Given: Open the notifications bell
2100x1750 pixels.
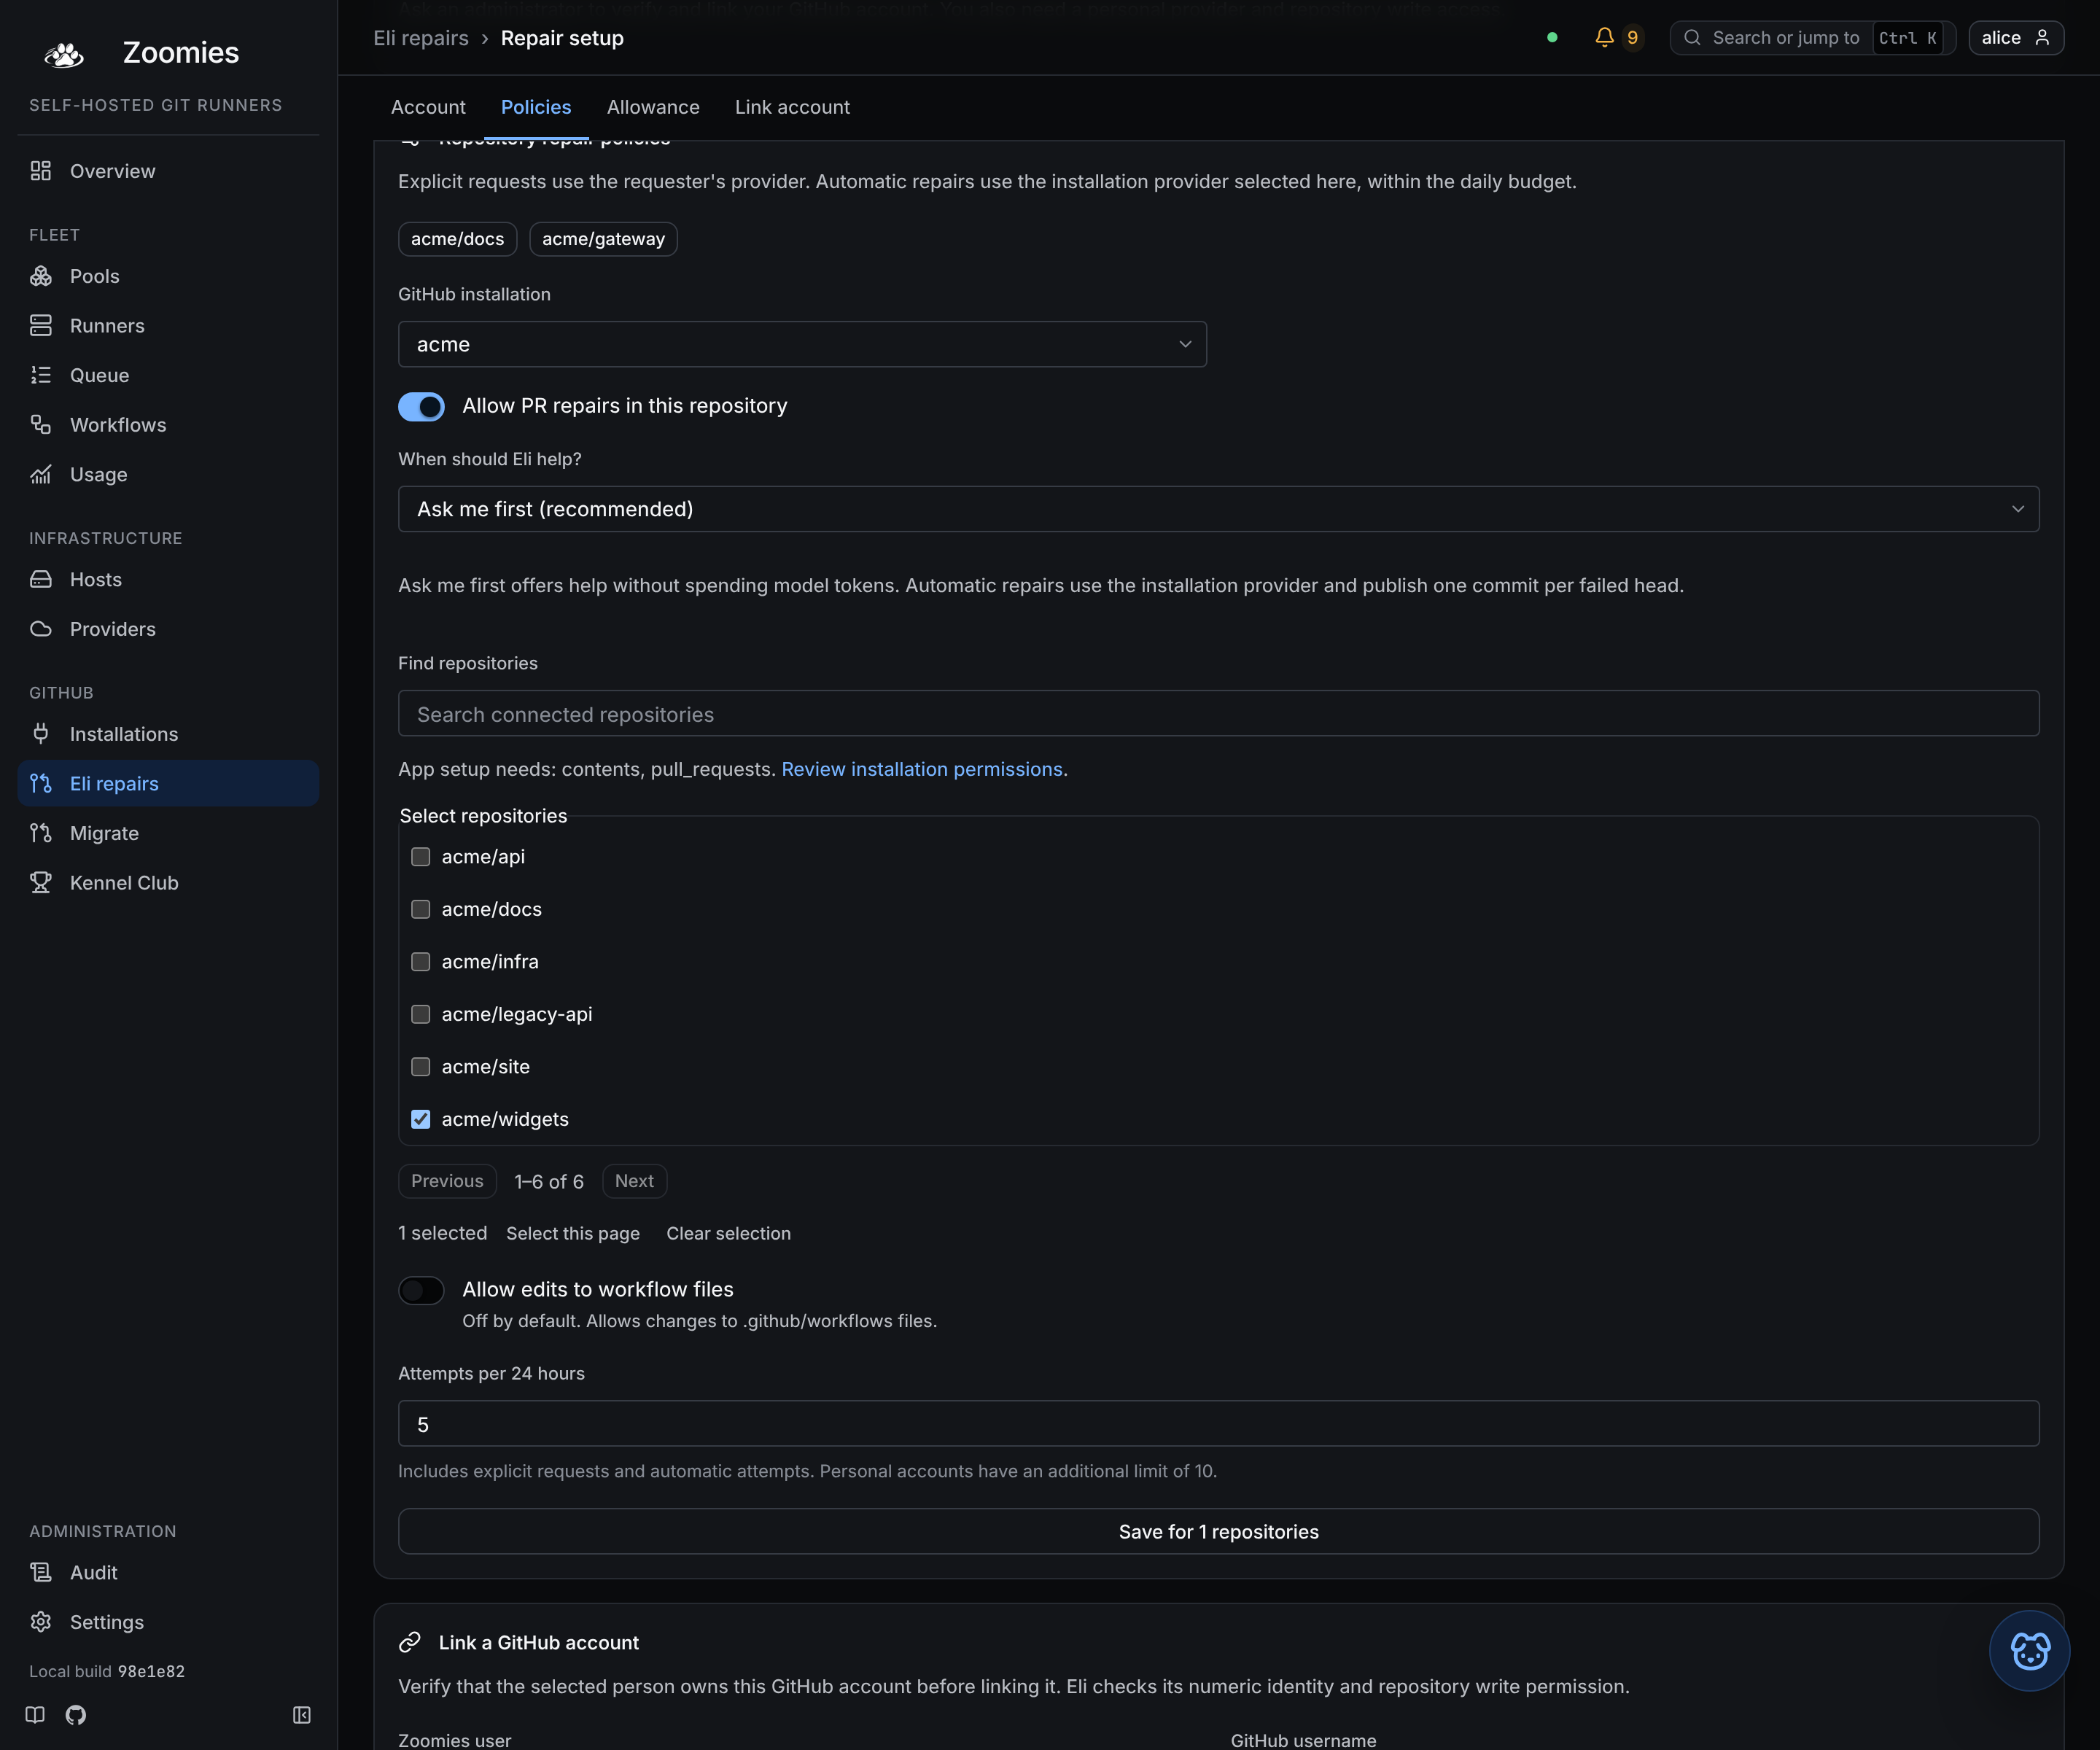Looking at the screenshot, I should click(1604, 37).
